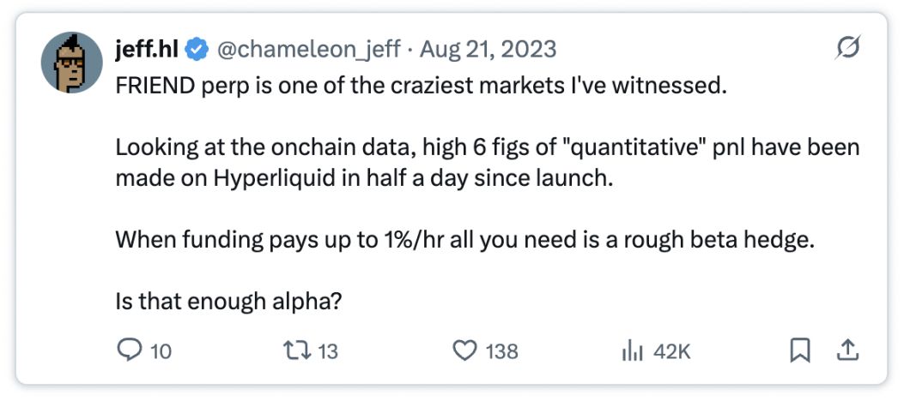Open the jeff.hl profile avatar
The width and height of the screenshot is (904, 401).
click(72, 63)
